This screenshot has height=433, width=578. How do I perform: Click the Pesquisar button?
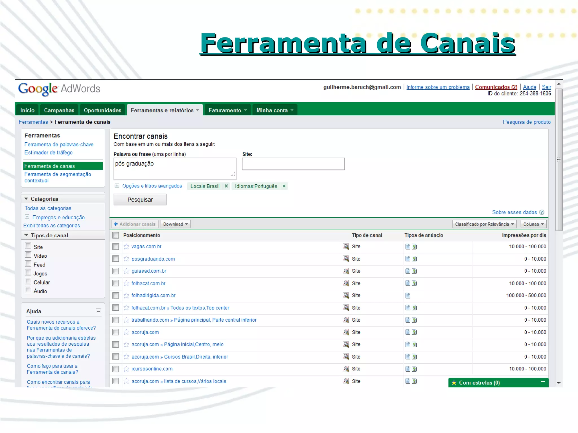tap(140, 200)
